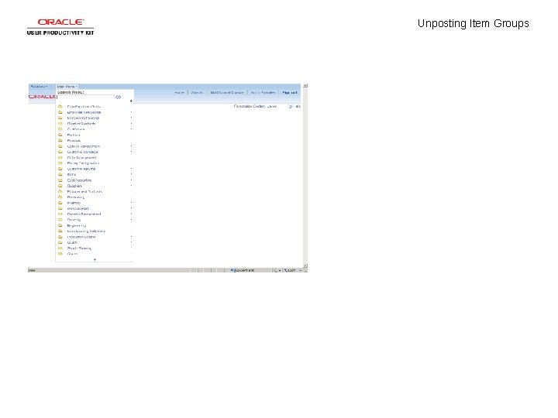Viewport: 558px width, 418px height.
Task: Click folder icon beside Manufacturing Definitions
Action: coord(60,231)
